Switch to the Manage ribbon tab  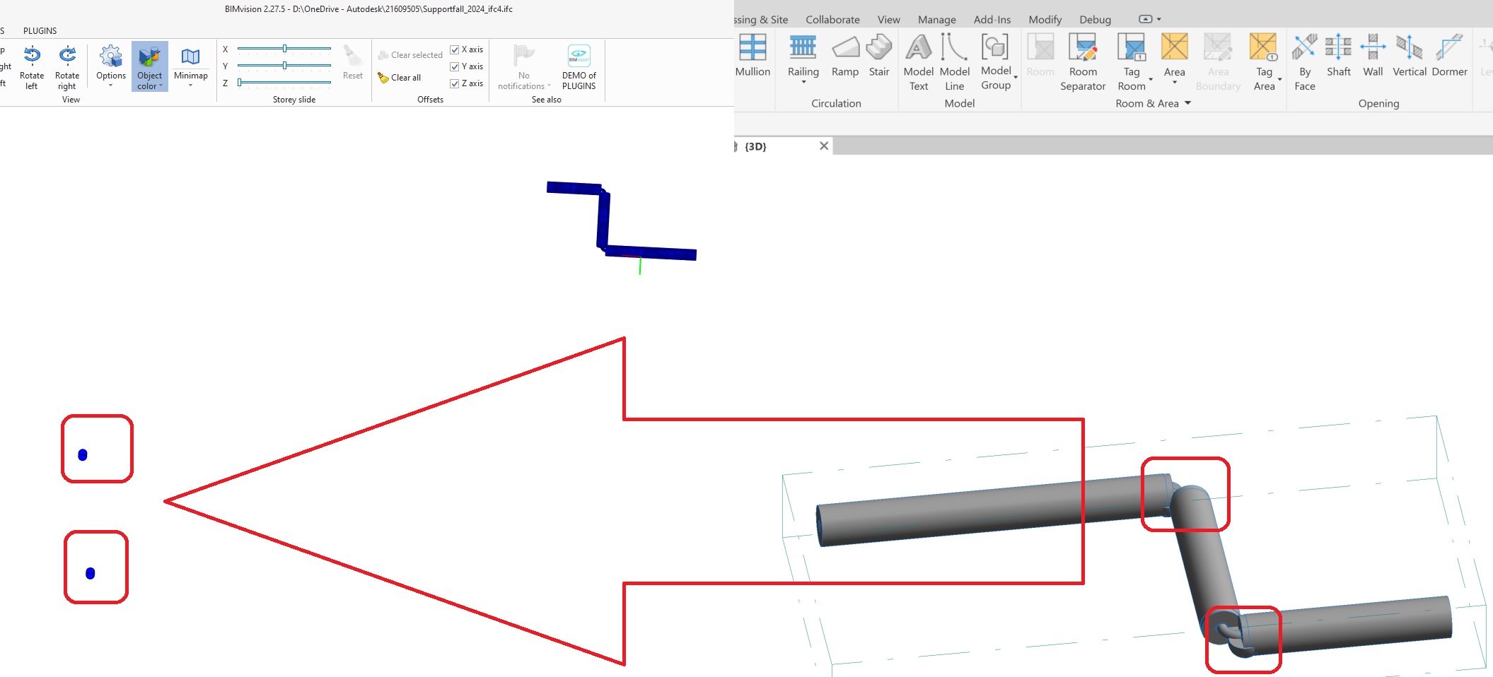(x=936, y=19)
